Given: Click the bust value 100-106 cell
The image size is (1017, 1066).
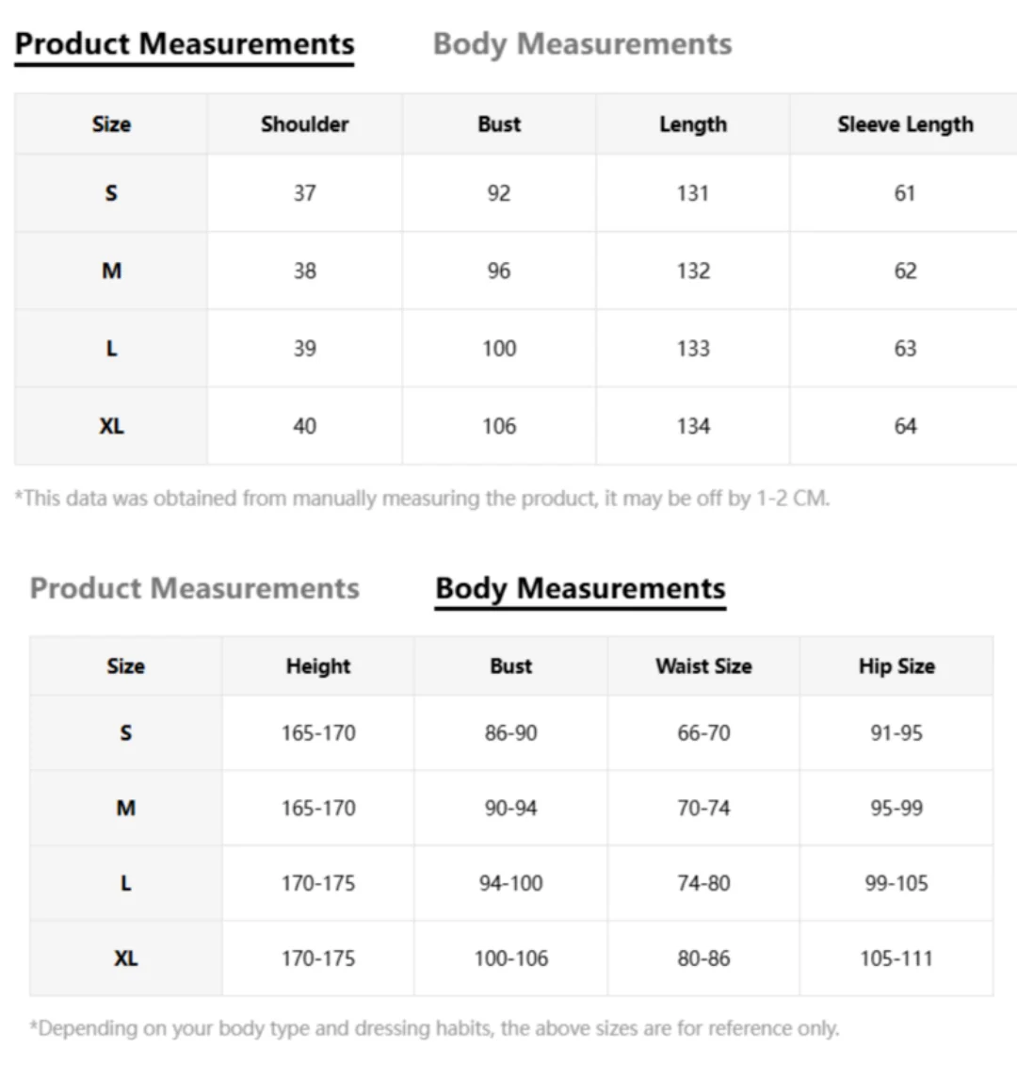Looking at the screenshot, I should point(511,959).
